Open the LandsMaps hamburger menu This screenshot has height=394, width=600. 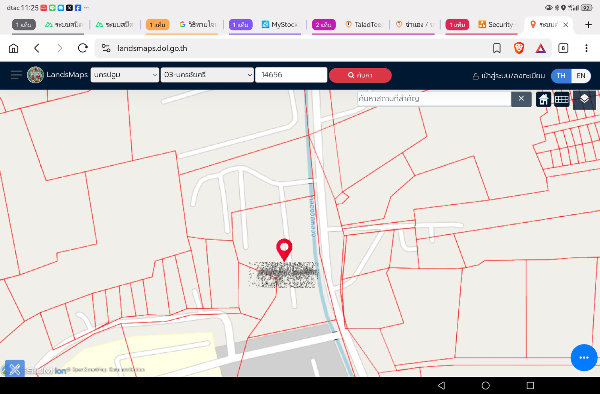tap(16, 75)
